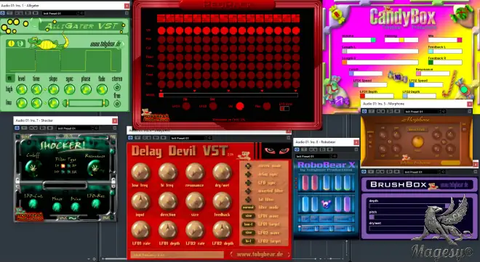Screen dimensions: 480x262
Task: Adjust the Resonance slider in CandyBox
Action: point(433,73)
